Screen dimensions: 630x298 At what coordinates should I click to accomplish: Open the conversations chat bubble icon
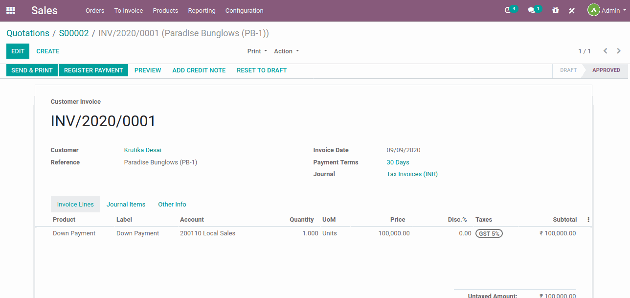[532, 10]
